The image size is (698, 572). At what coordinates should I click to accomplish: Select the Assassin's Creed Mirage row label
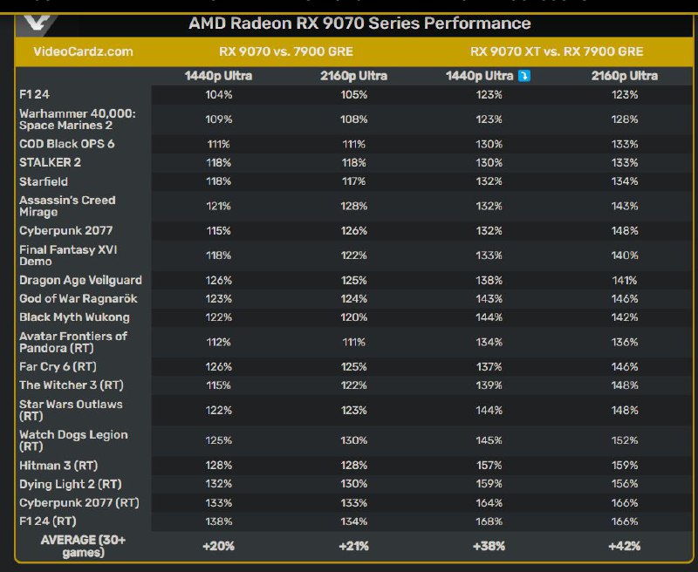pyautogui.click(x=67, y=206)
